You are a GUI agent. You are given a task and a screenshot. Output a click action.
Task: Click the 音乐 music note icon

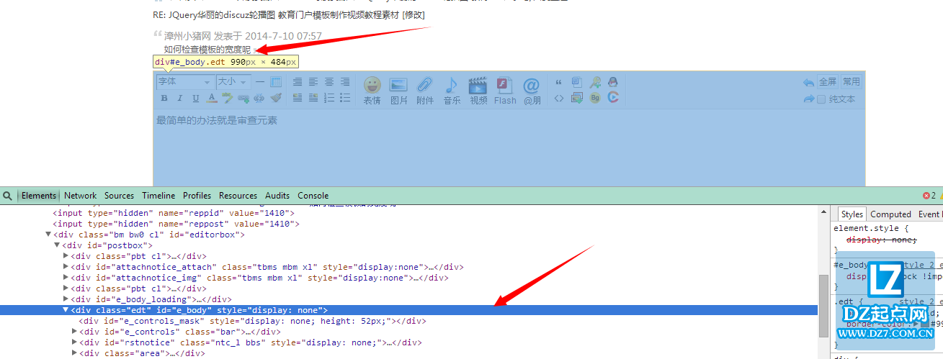point(452,91)
